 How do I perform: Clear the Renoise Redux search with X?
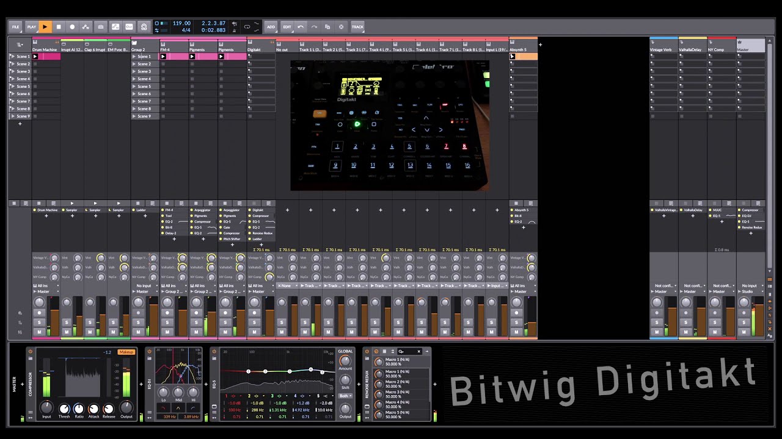418,351
